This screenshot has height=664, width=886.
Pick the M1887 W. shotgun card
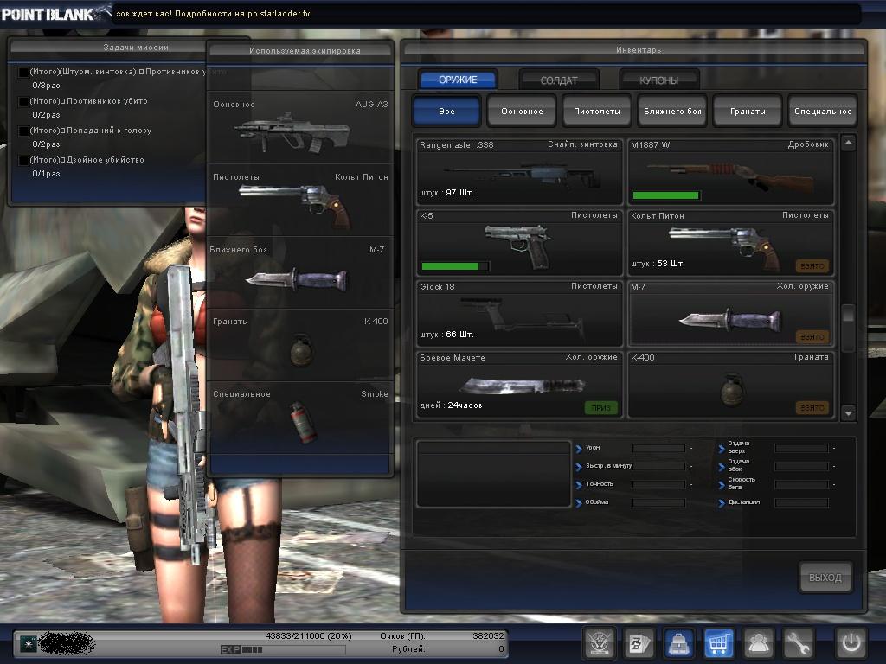click(x=730, y=172)
